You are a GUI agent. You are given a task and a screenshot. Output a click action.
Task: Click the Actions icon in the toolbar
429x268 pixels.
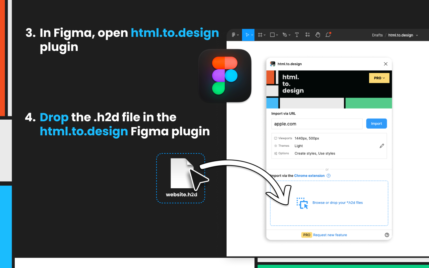[x=307, y=35]
